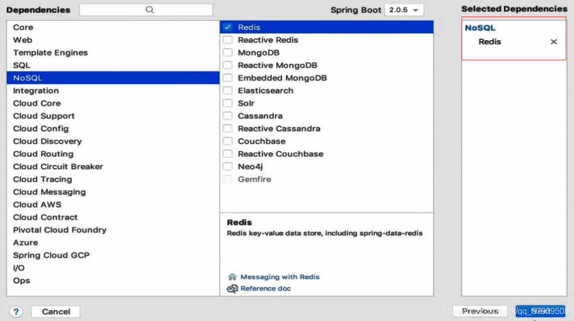Select the Azure category
Viewport: 574px width, 321px height.
[113, 242]
